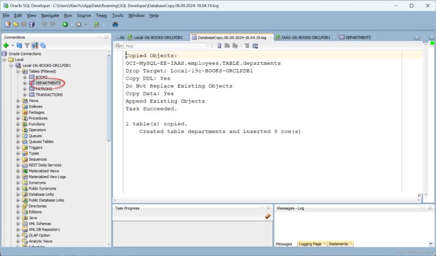The width and height of the screenshot is (436, 256).
Task: Open the Navigate menu
Action: click(50, 15)
